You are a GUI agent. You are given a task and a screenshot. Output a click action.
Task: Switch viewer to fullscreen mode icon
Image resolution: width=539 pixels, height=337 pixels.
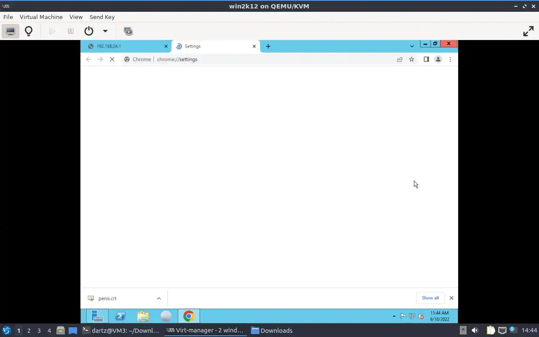pyautogui.click(x=528, y=31)
